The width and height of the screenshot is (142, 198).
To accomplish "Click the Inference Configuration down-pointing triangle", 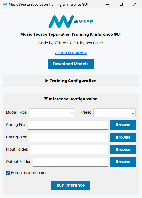I will click(x=46, y=99).
